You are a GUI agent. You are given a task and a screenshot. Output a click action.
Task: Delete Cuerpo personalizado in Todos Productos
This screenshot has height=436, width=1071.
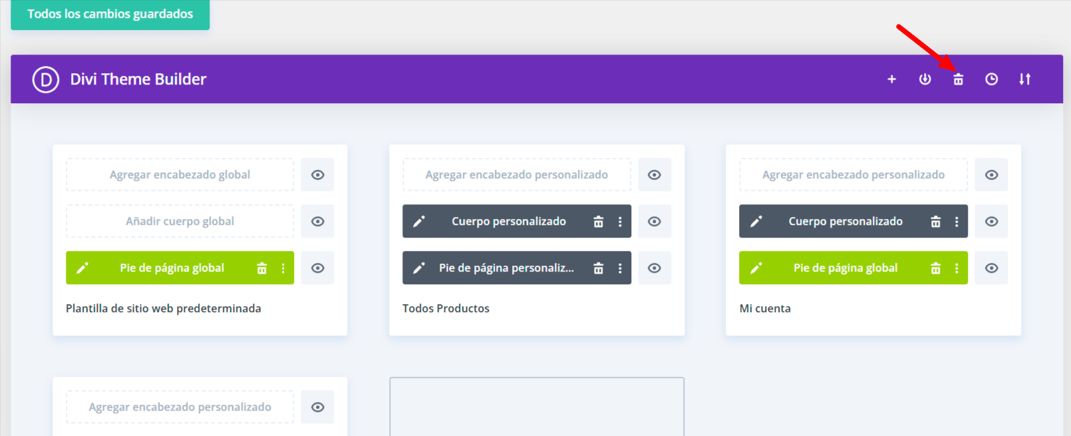coord(598,222)
